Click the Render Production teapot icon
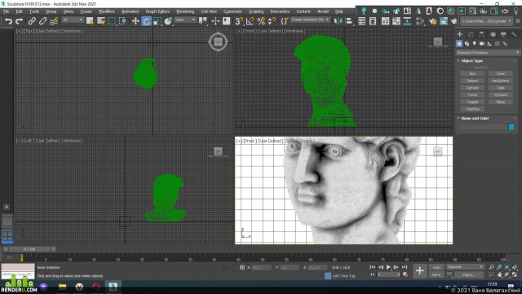The height and width of the screenshot is (294, 522). pos(453,21)
